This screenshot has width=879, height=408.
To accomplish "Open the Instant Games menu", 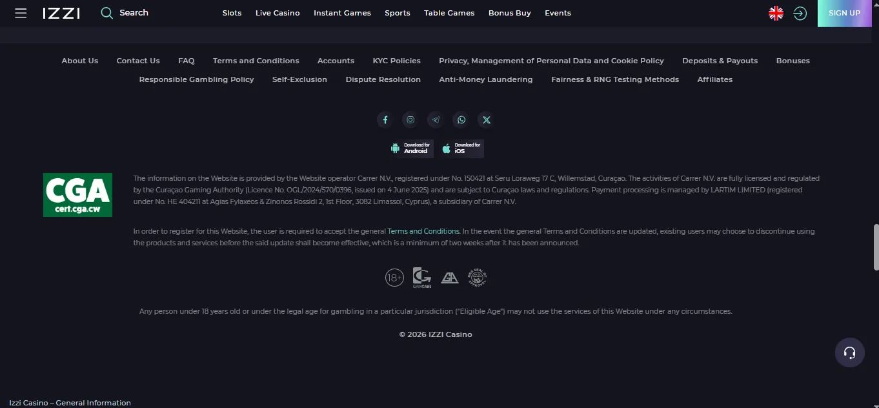I will coord(342,13).
